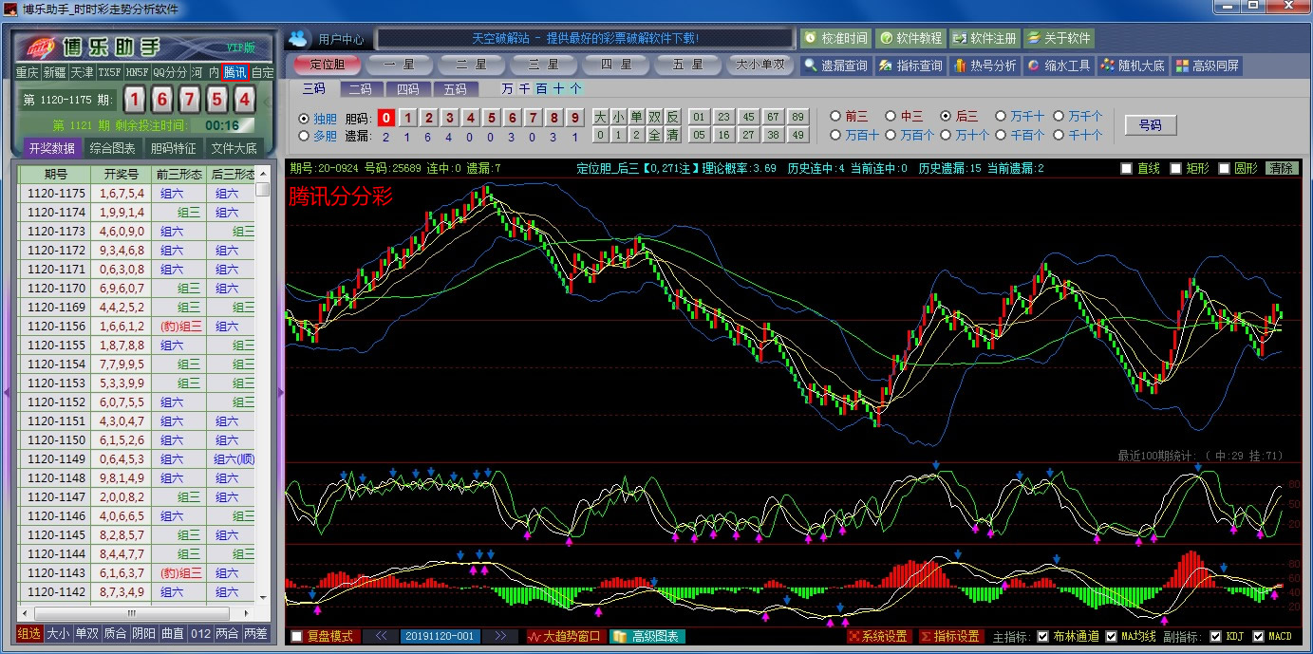Enable the 复盘模式 checkbox
Viewport: 1313px width, 654px height.
click(x=297, y=637)
